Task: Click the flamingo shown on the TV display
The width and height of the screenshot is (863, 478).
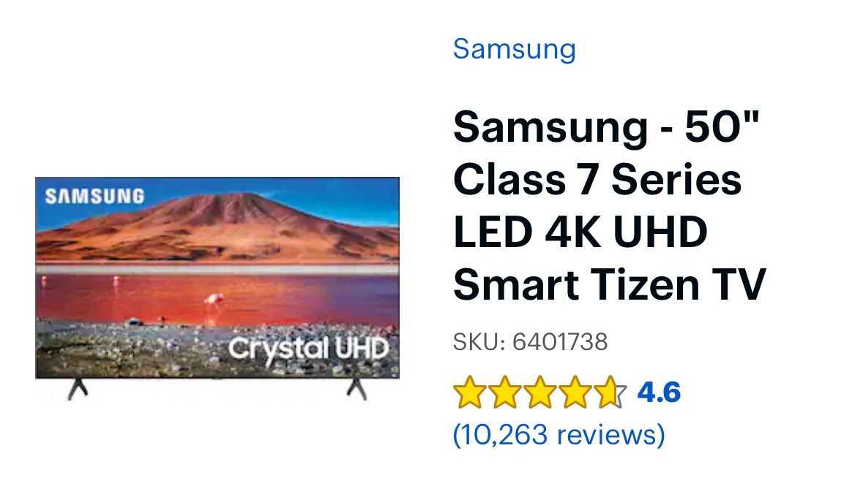Action: [x=214, y=298]
